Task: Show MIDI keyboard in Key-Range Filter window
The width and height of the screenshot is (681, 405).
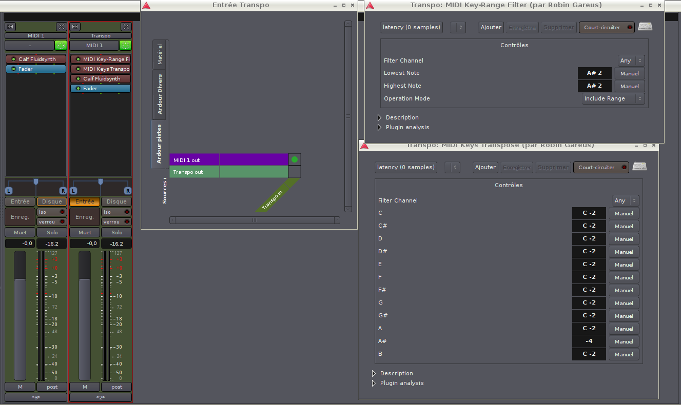Action: click(x=645, y=27)
